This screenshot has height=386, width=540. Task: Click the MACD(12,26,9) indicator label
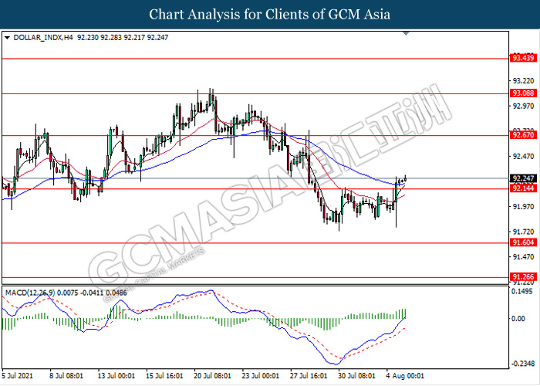tap(30, 293)
